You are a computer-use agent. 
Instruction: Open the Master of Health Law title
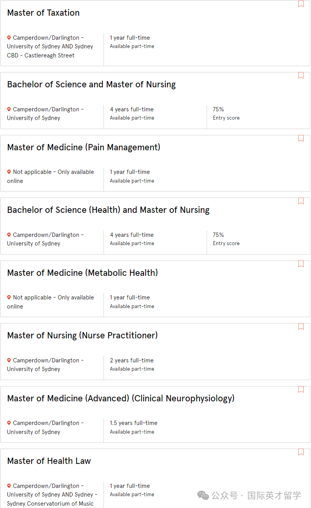(x=49, y=461)
